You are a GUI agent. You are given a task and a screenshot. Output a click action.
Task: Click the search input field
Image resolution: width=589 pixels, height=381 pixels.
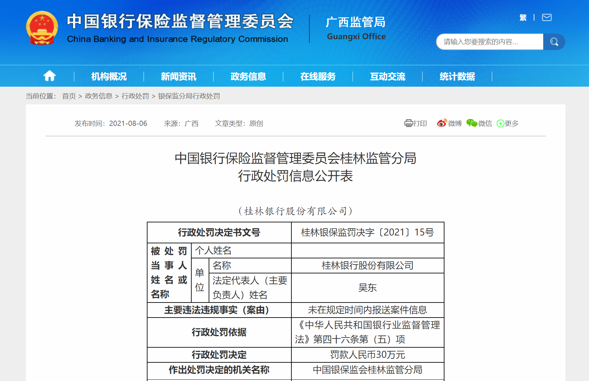coord(490,42)
